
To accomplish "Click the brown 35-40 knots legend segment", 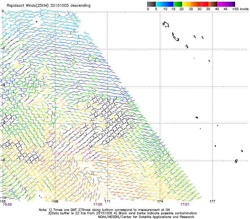I will (x=213, y=4).
